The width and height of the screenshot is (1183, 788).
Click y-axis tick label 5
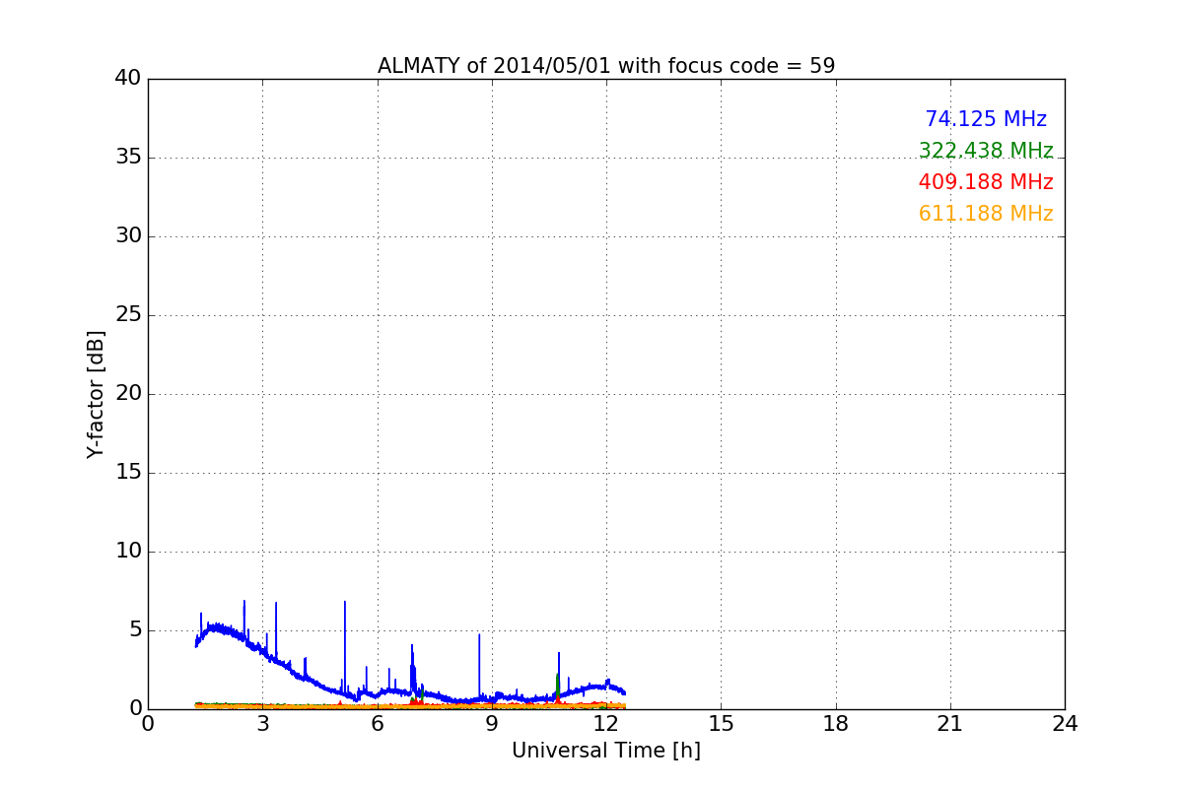[x=134, y=630]
